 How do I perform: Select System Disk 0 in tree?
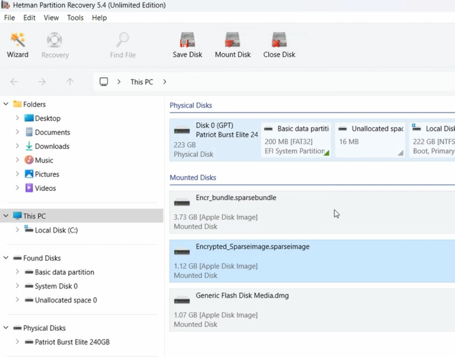56,286
